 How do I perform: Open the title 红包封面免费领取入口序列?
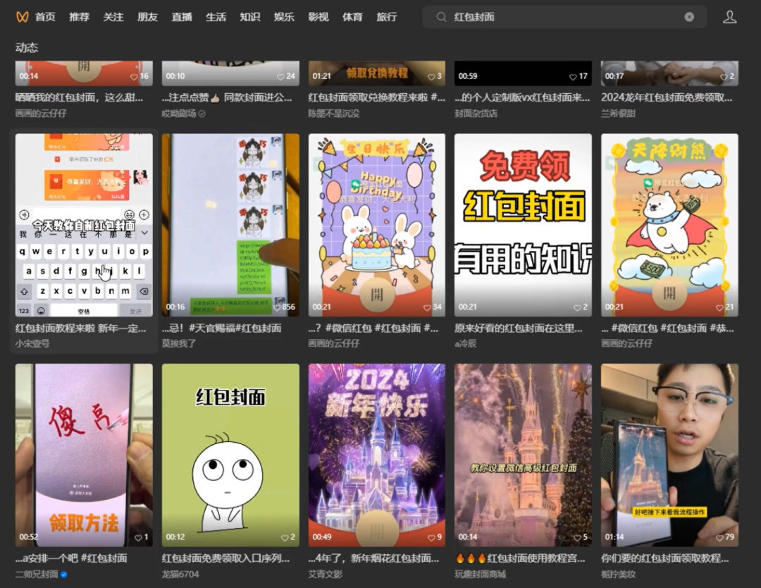tap(225, 558)
